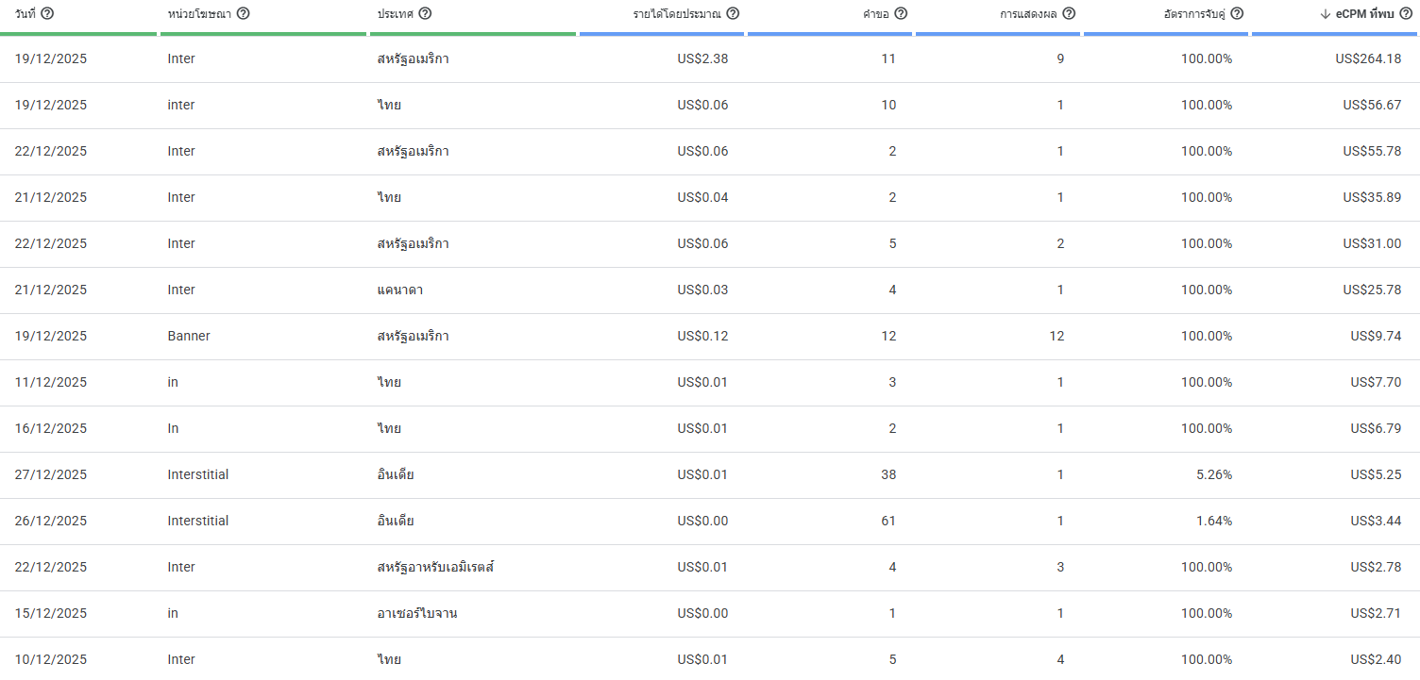
Task: Click the 27/12/2025 date cell
Action: point(51,474)
